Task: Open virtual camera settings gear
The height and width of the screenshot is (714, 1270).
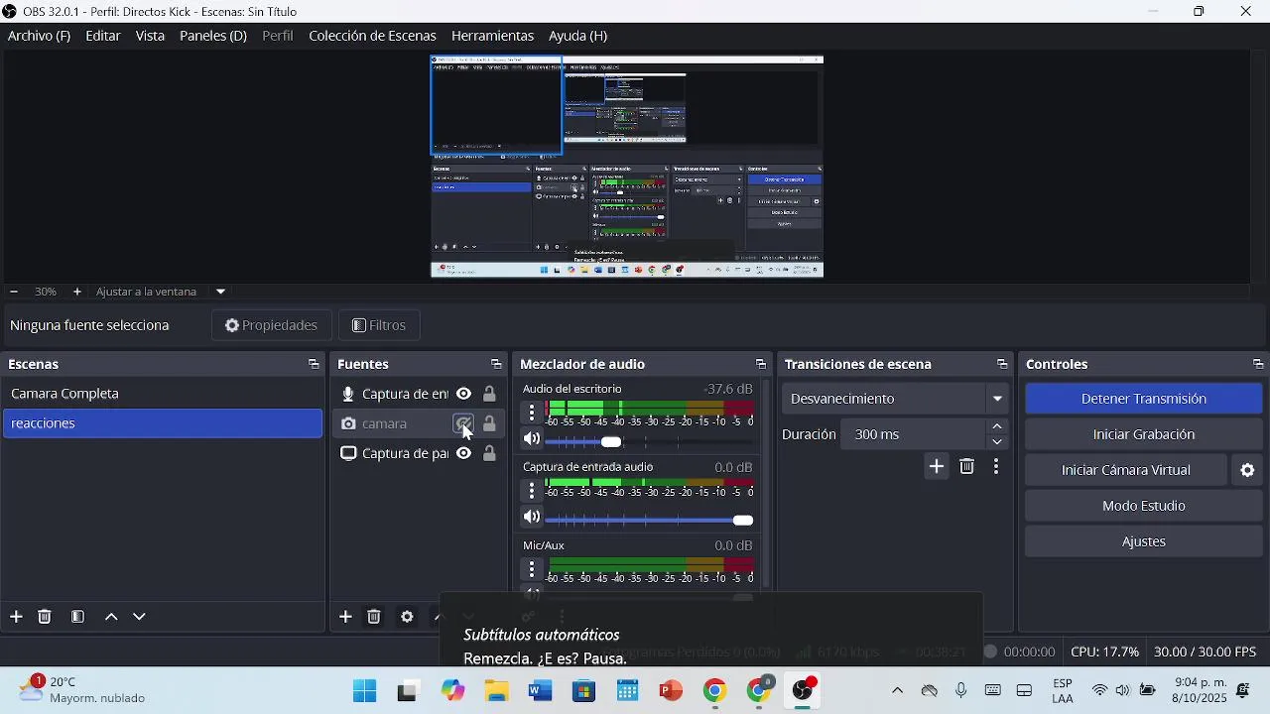Action: [x=1248, y=470]
